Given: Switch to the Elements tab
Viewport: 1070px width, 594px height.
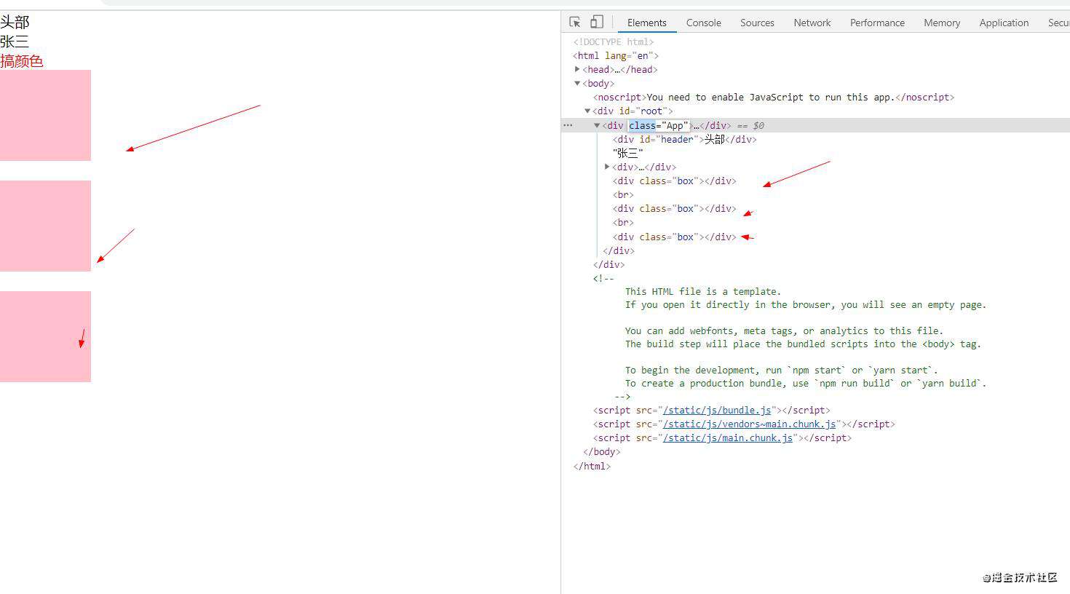Looking at the screenshot, I should [647, 23].
